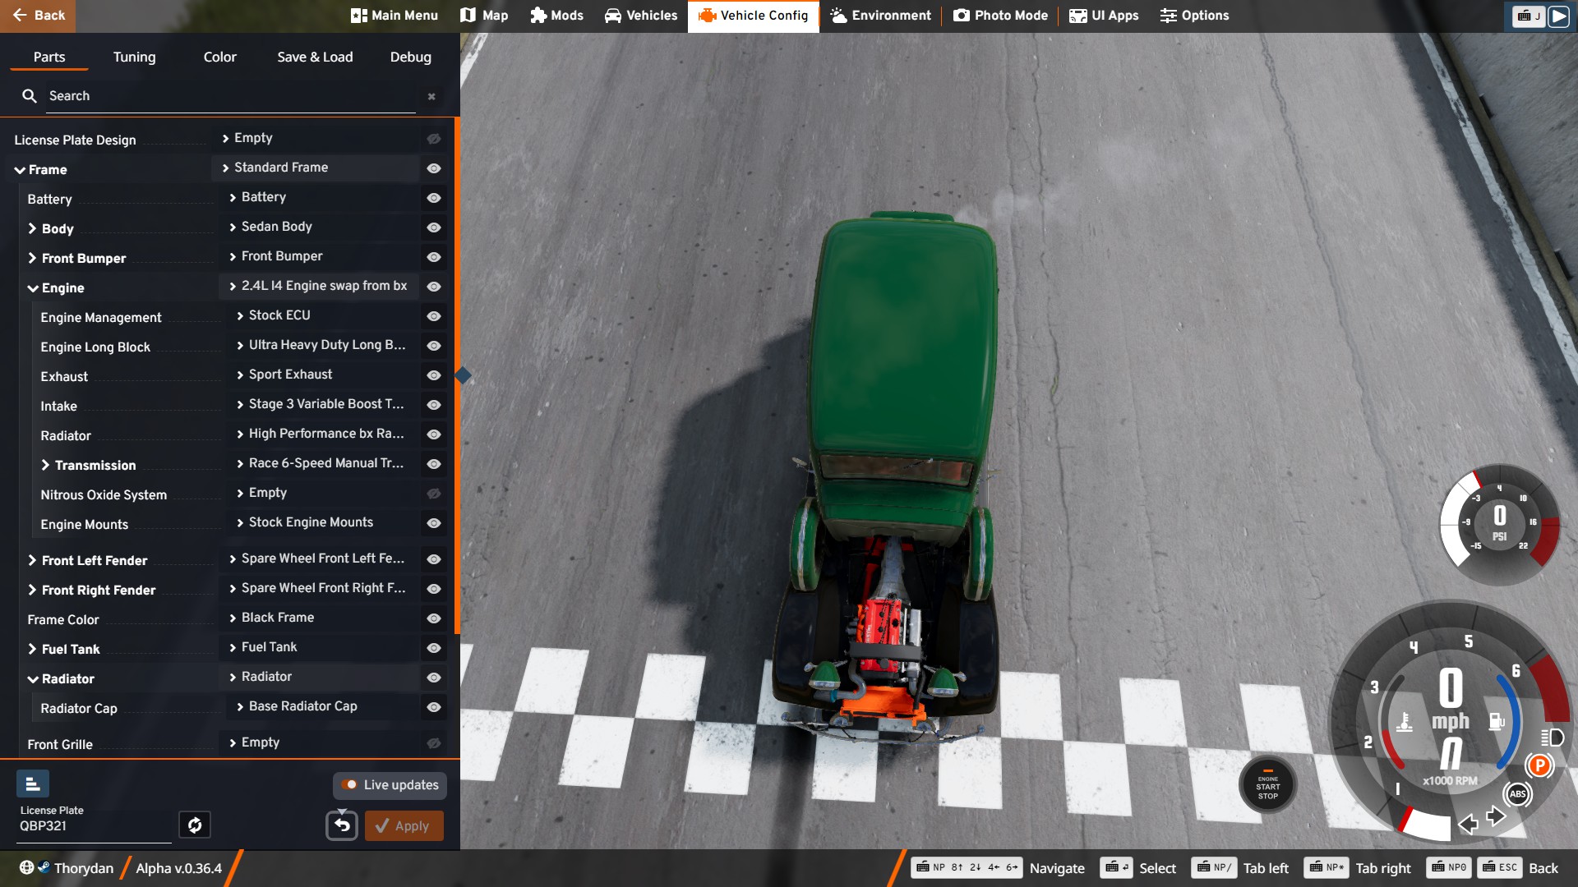Screen dimensions: 1578x887
Task: Hide the 2.4L I4 Engine swap
Action: 434,286
